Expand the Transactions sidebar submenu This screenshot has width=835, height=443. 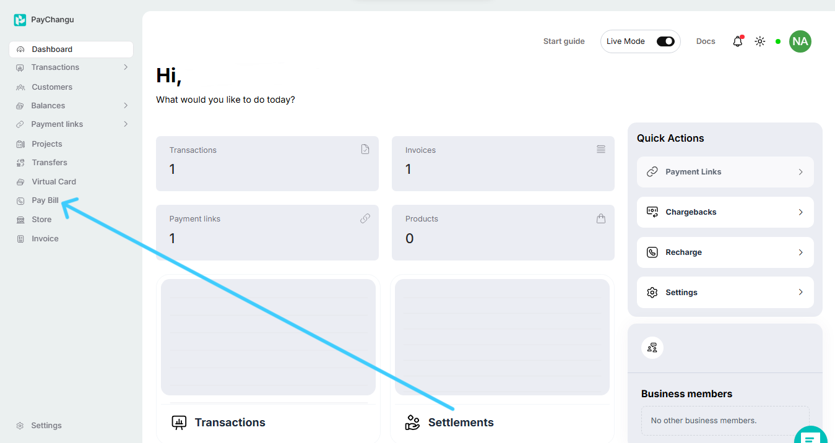(126, 67)
